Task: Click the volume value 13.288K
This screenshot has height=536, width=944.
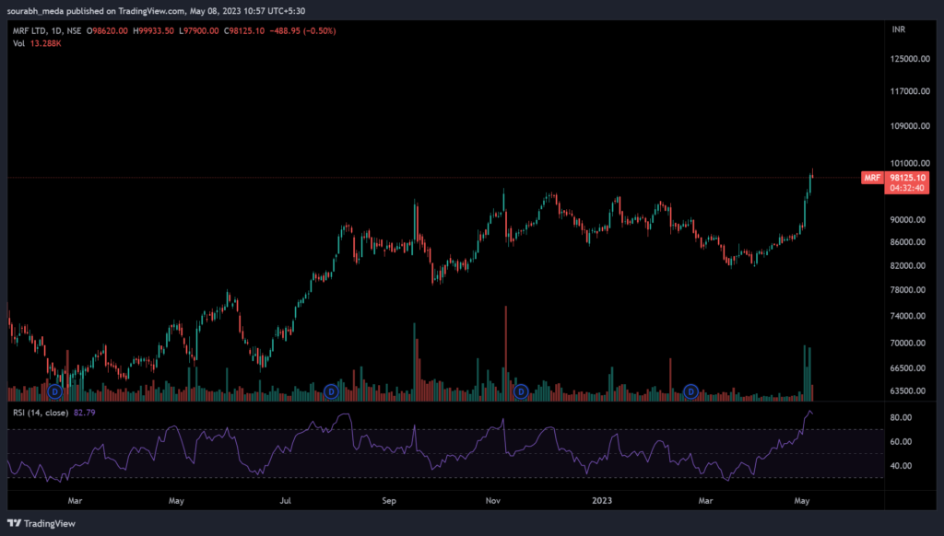Action: click(46, 43)
